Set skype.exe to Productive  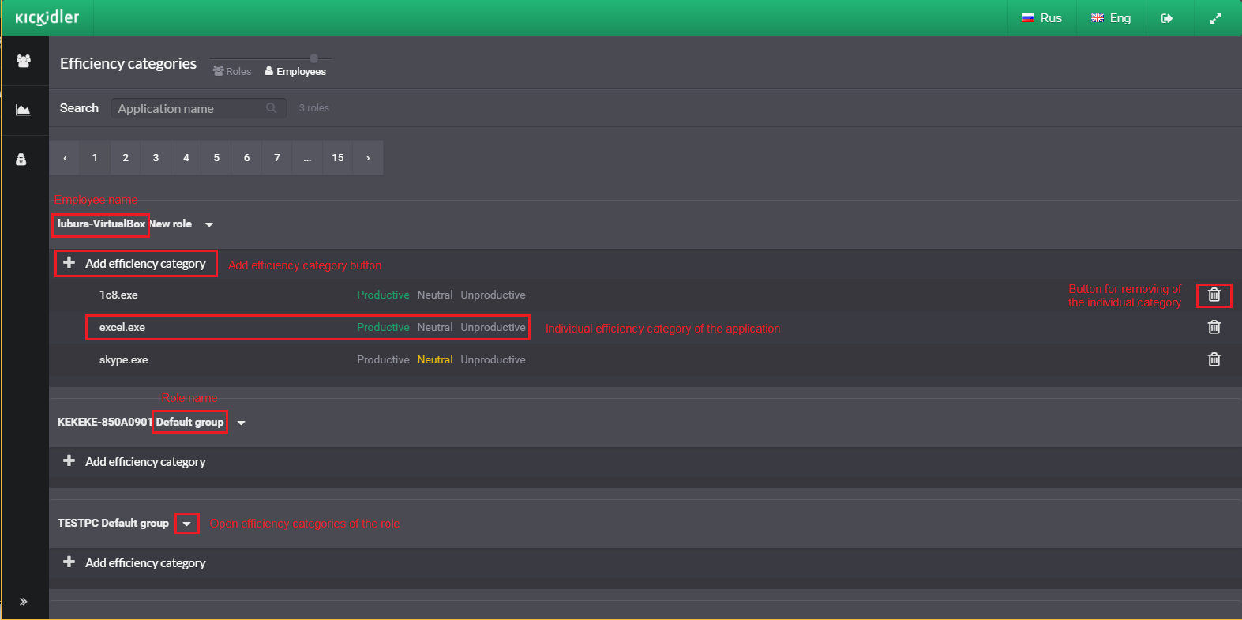coord(383,359)
